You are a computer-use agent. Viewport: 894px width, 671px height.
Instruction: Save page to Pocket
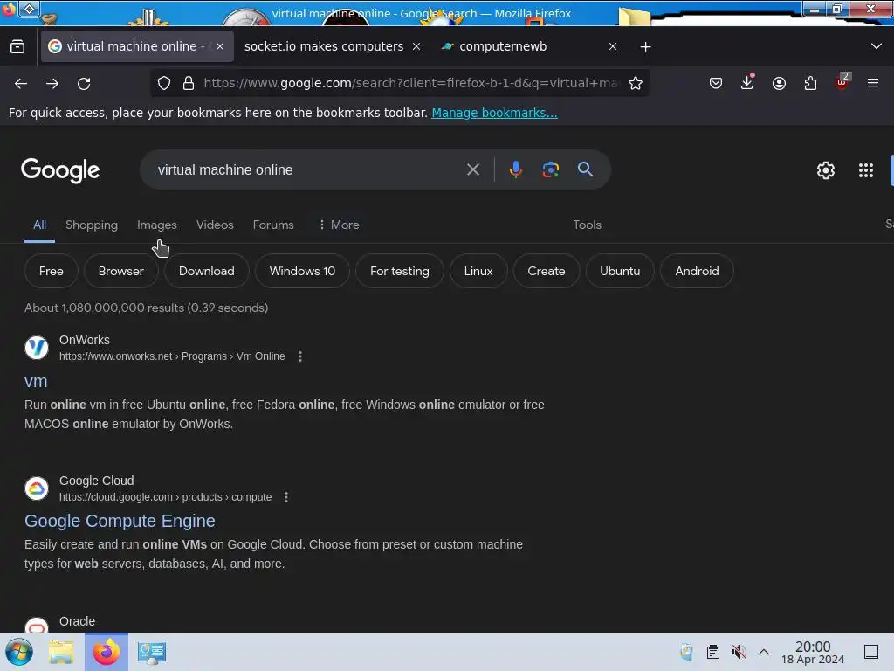pos(716,83)
